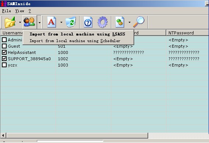Image resolution: width=209 pixels, height=143 pixels.
Task: Click SUPPORT_388945a0's NTPassword question marks
Action: click(184, 59)
